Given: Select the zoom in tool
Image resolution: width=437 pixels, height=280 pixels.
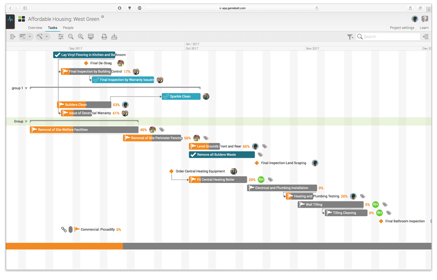Looking at the screenshot, I should (x=81, y=36).
